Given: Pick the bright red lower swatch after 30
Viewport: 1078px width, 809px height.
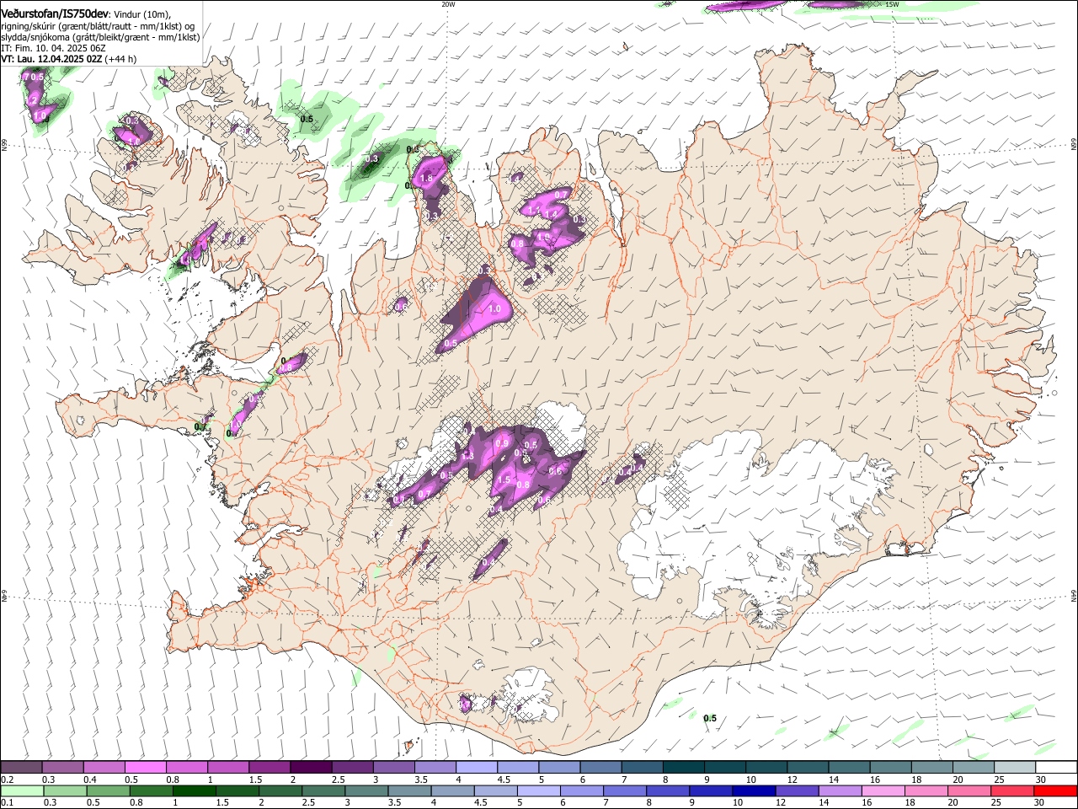Looking at the screenshot, I should tap(1054, 790).
